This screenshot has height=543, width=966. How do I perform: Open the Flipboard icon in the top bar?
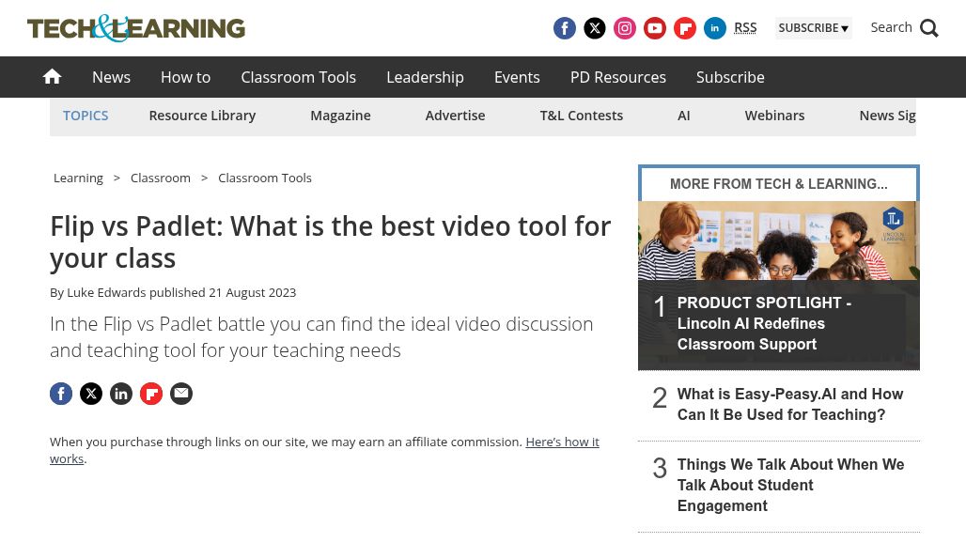pos(684,28)
